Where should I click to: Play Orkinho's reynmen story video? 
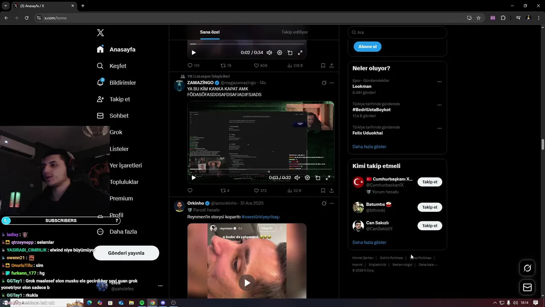tap(247, 282)
